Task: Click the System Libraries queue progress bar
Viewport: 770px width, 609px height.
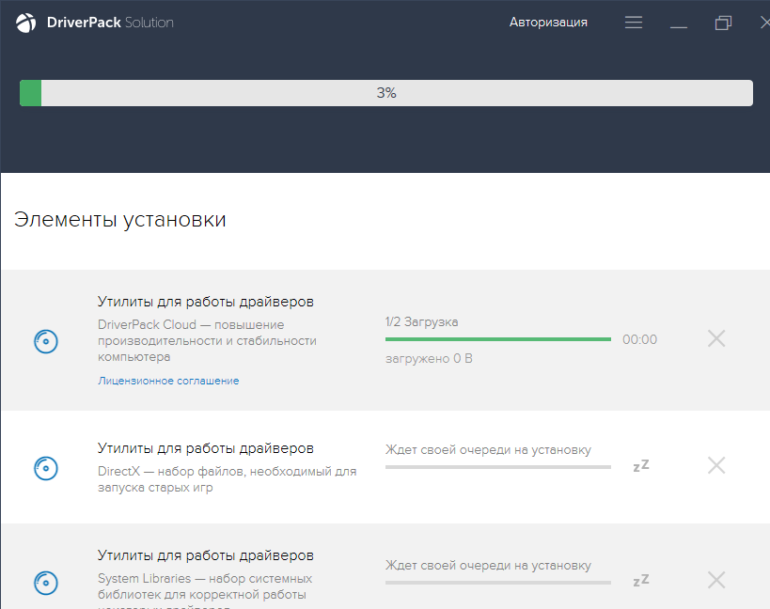Action: 497,582
